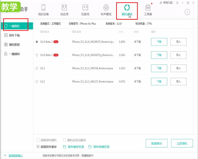Select the 12.4 Beta 2 firmware radio button
Screen dimensions: 198x159
pos(37,42)
